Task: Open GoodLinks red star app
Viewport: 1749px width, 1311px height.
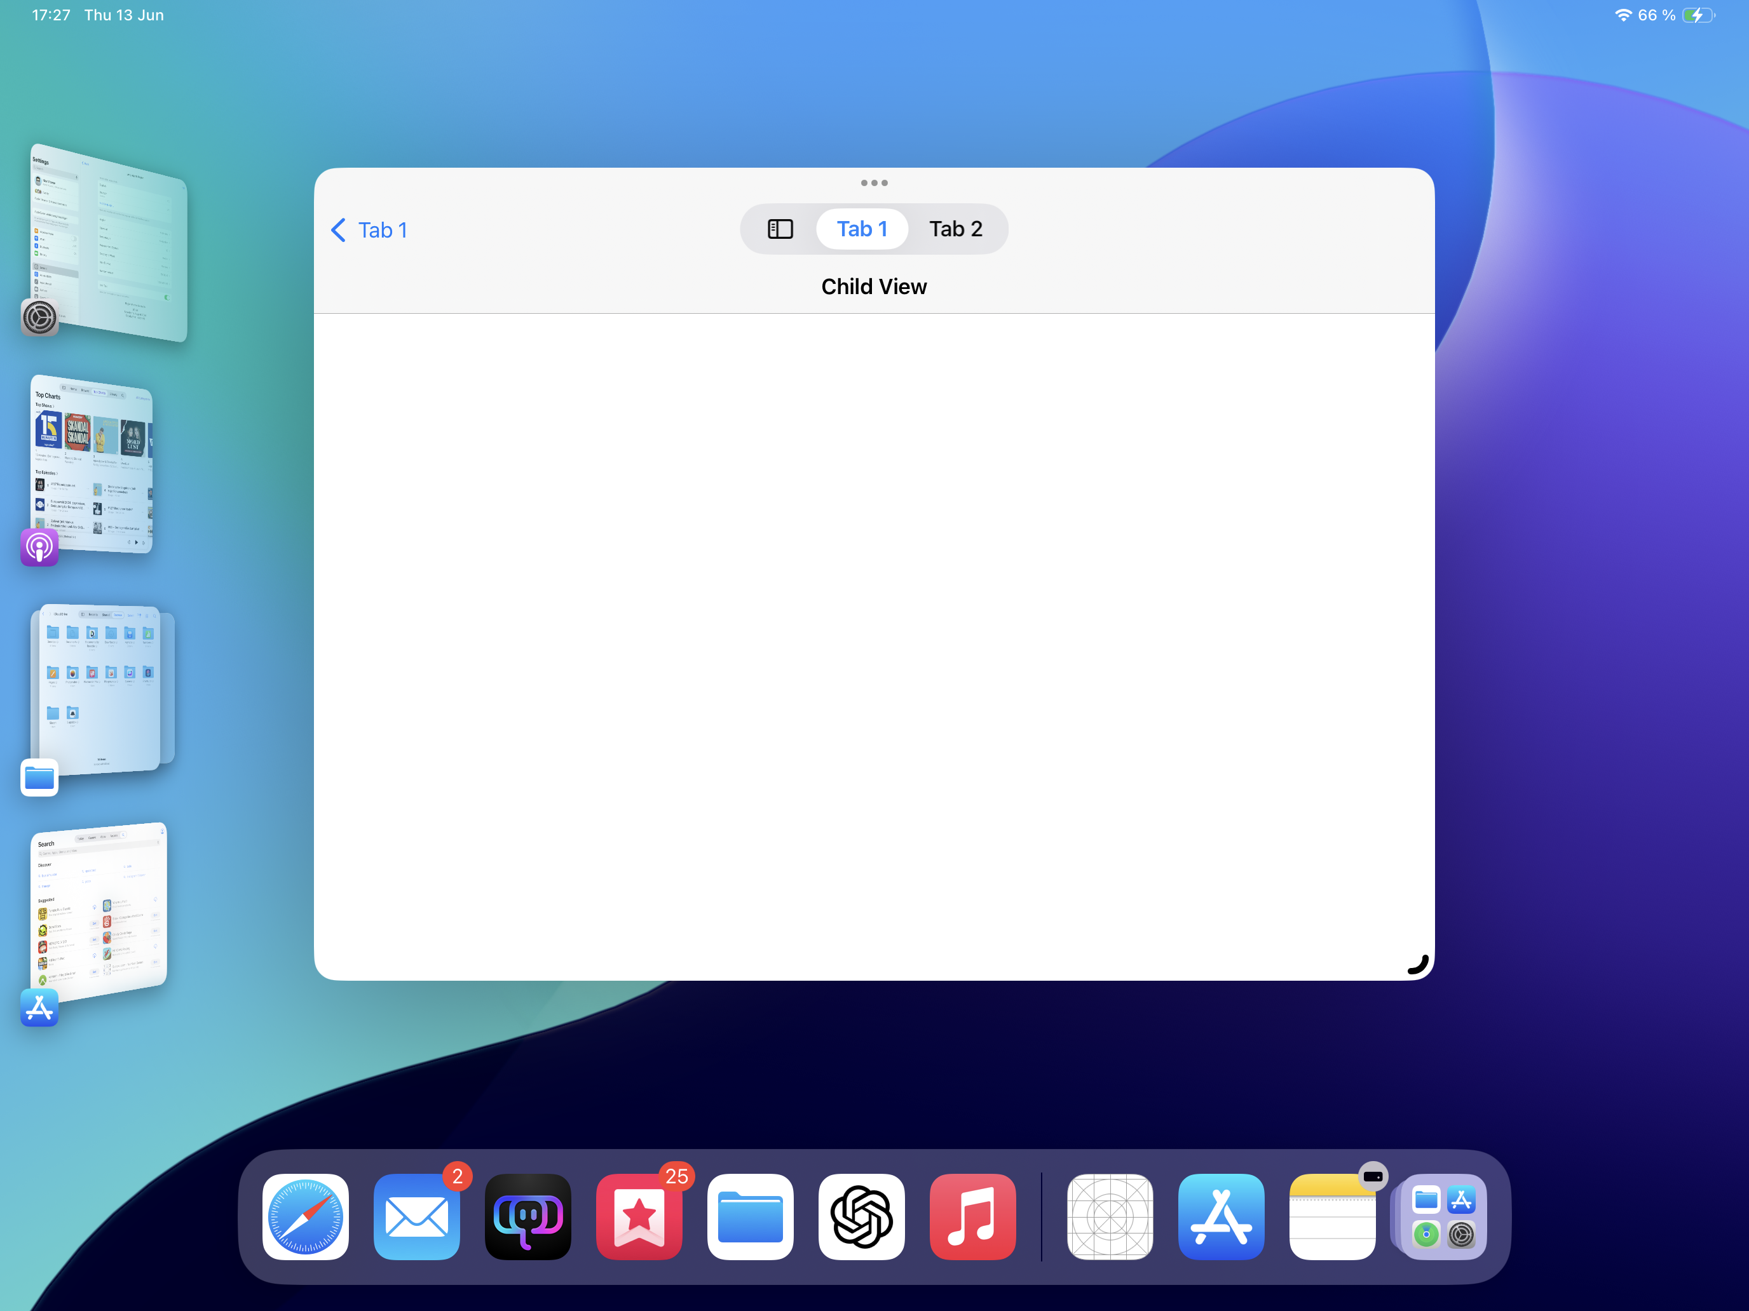Action: pos(639,1216)
